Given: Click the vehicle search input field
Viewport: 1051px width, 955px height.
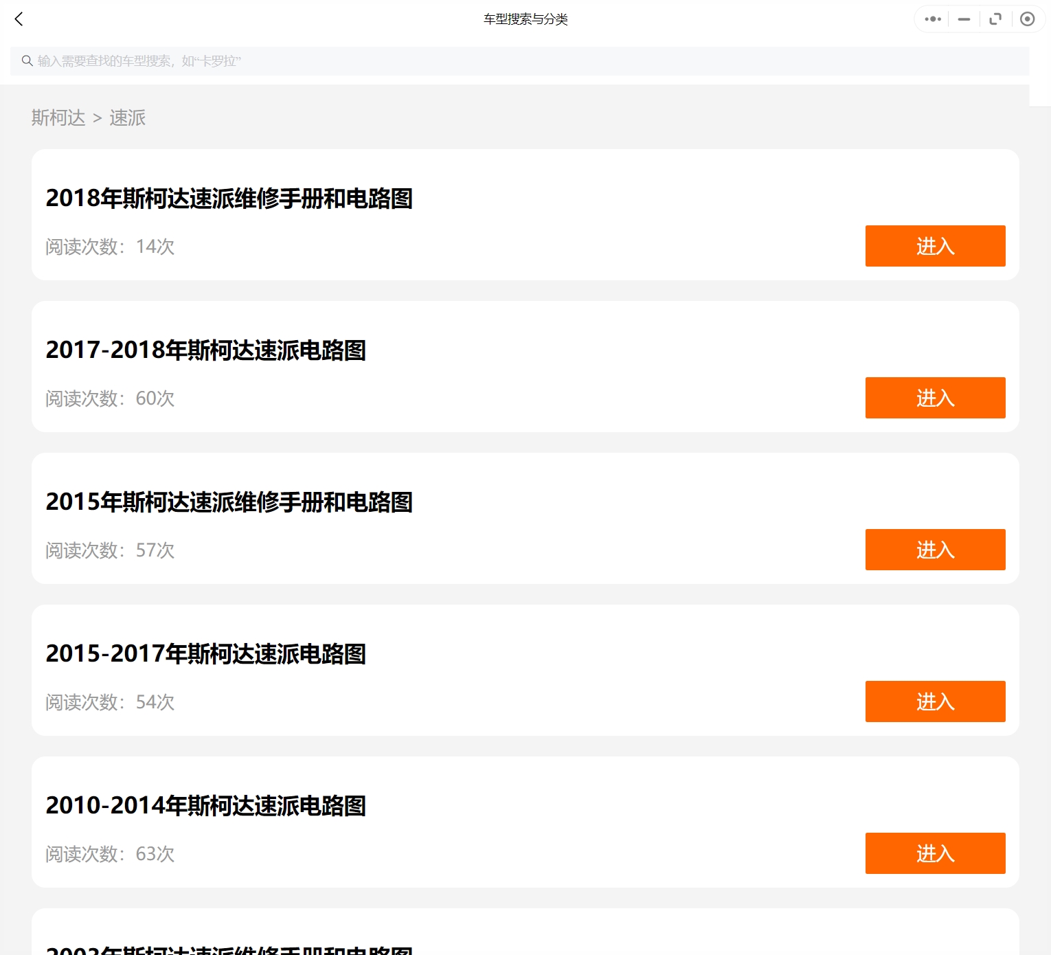Looking at the screenshot, I should click(x=275, y=60).
